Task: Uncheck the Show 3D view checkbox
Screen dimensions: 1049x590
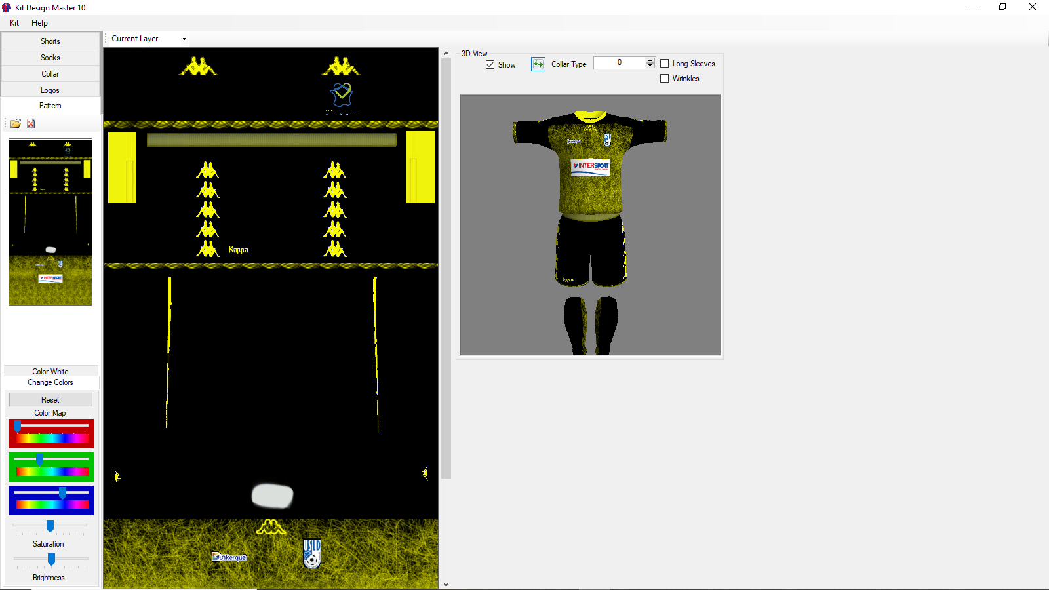Action: pos(490,65)
